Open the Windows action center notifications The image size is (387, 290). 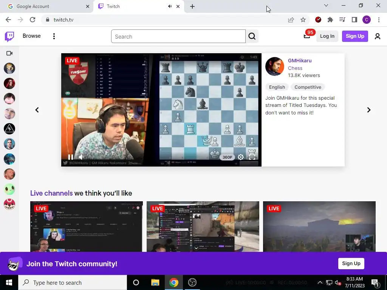375,282
